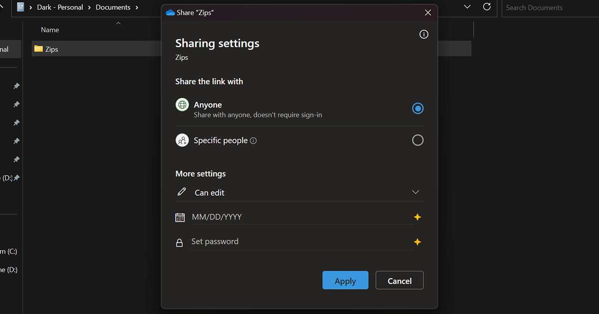Navigate to Documents in the breadcrumb bar
This screenshot has width=599, height=314.
pyautogui.click(x=113, y=7)
